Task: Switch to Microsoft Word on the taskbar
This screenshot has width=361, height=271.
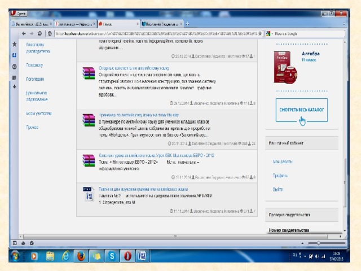Action: click(x=142, y=256)
